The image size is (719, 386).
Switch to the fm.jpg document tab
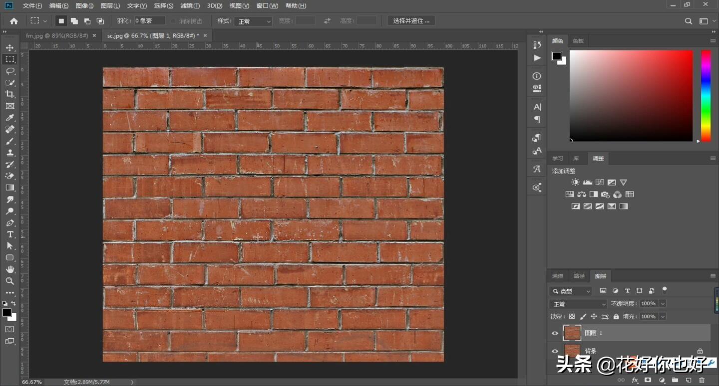tap(57, 36)
